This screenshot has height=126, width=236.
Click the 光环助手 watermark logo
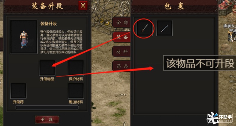pyautogui.click(x=220, y=118)
